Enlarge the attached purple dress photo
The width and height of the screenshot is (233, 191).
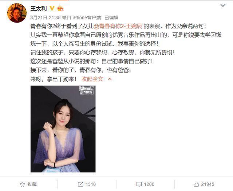coord(63,129)
